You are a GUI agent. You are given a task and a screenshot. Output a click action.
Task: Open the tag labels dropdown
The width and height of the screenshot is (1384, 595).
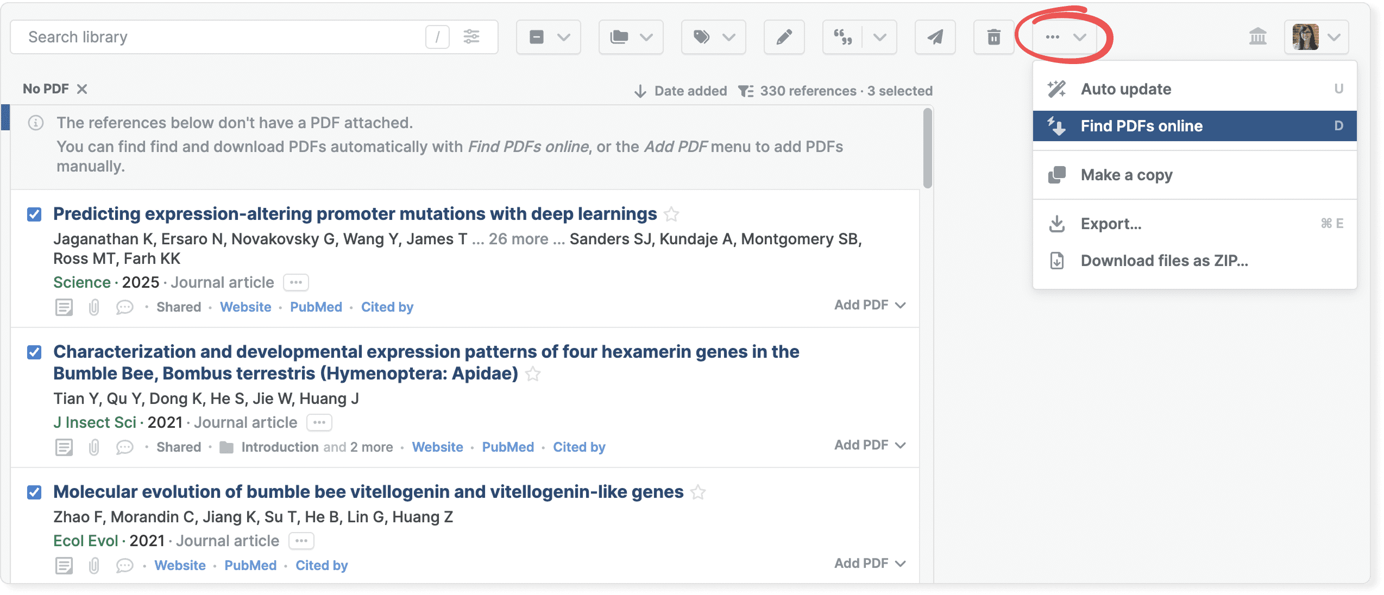pos(713,37)
